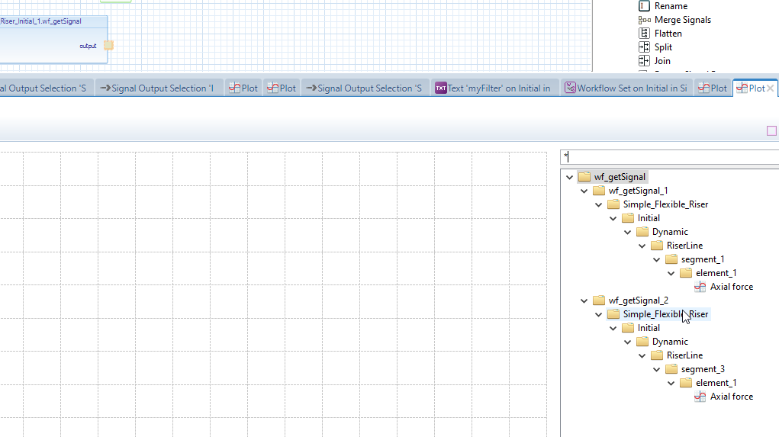Collapse the wf_getSignal_1 branch
The image size is (779, 437).
click(x=584, y=191)
